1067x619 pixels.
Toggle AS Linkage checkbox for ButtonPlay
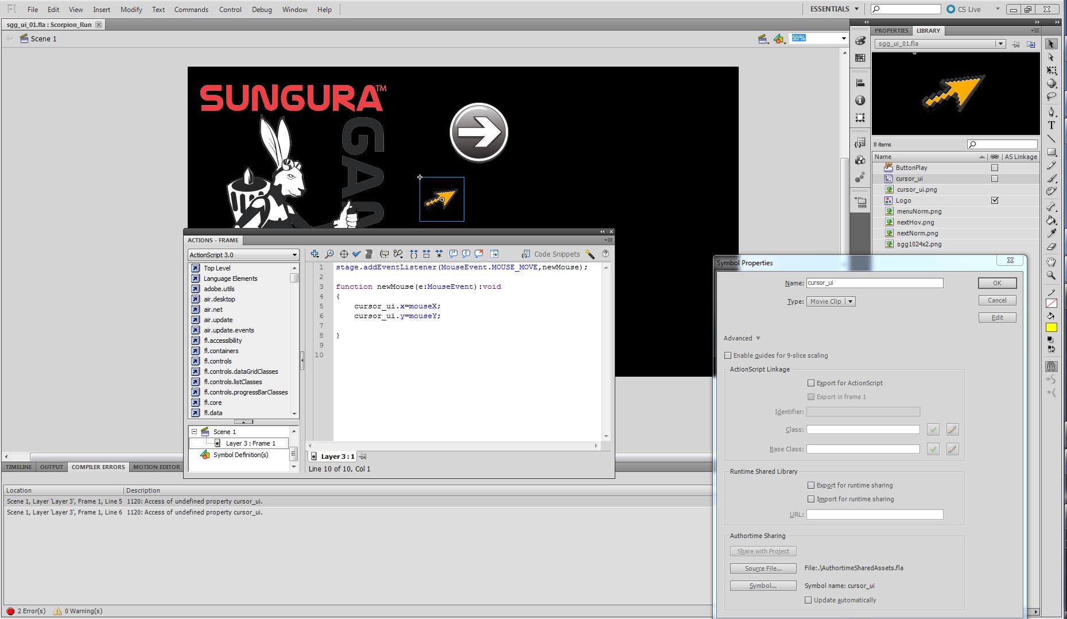pyautogui.click(x=995, y=167)
